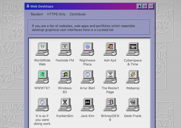Viewport: 181px width, 128px height.
Task: Open the It is as if you were doing work icon
Action: 42,105
